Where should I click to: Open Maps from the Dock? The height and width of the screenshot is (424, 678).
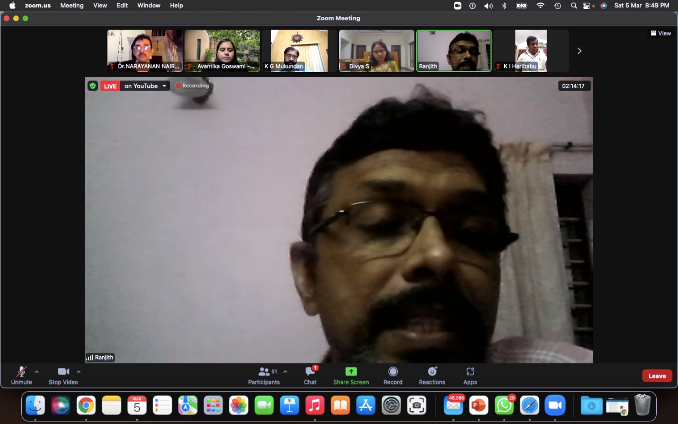pyautogui.click(x=188, y=405)
